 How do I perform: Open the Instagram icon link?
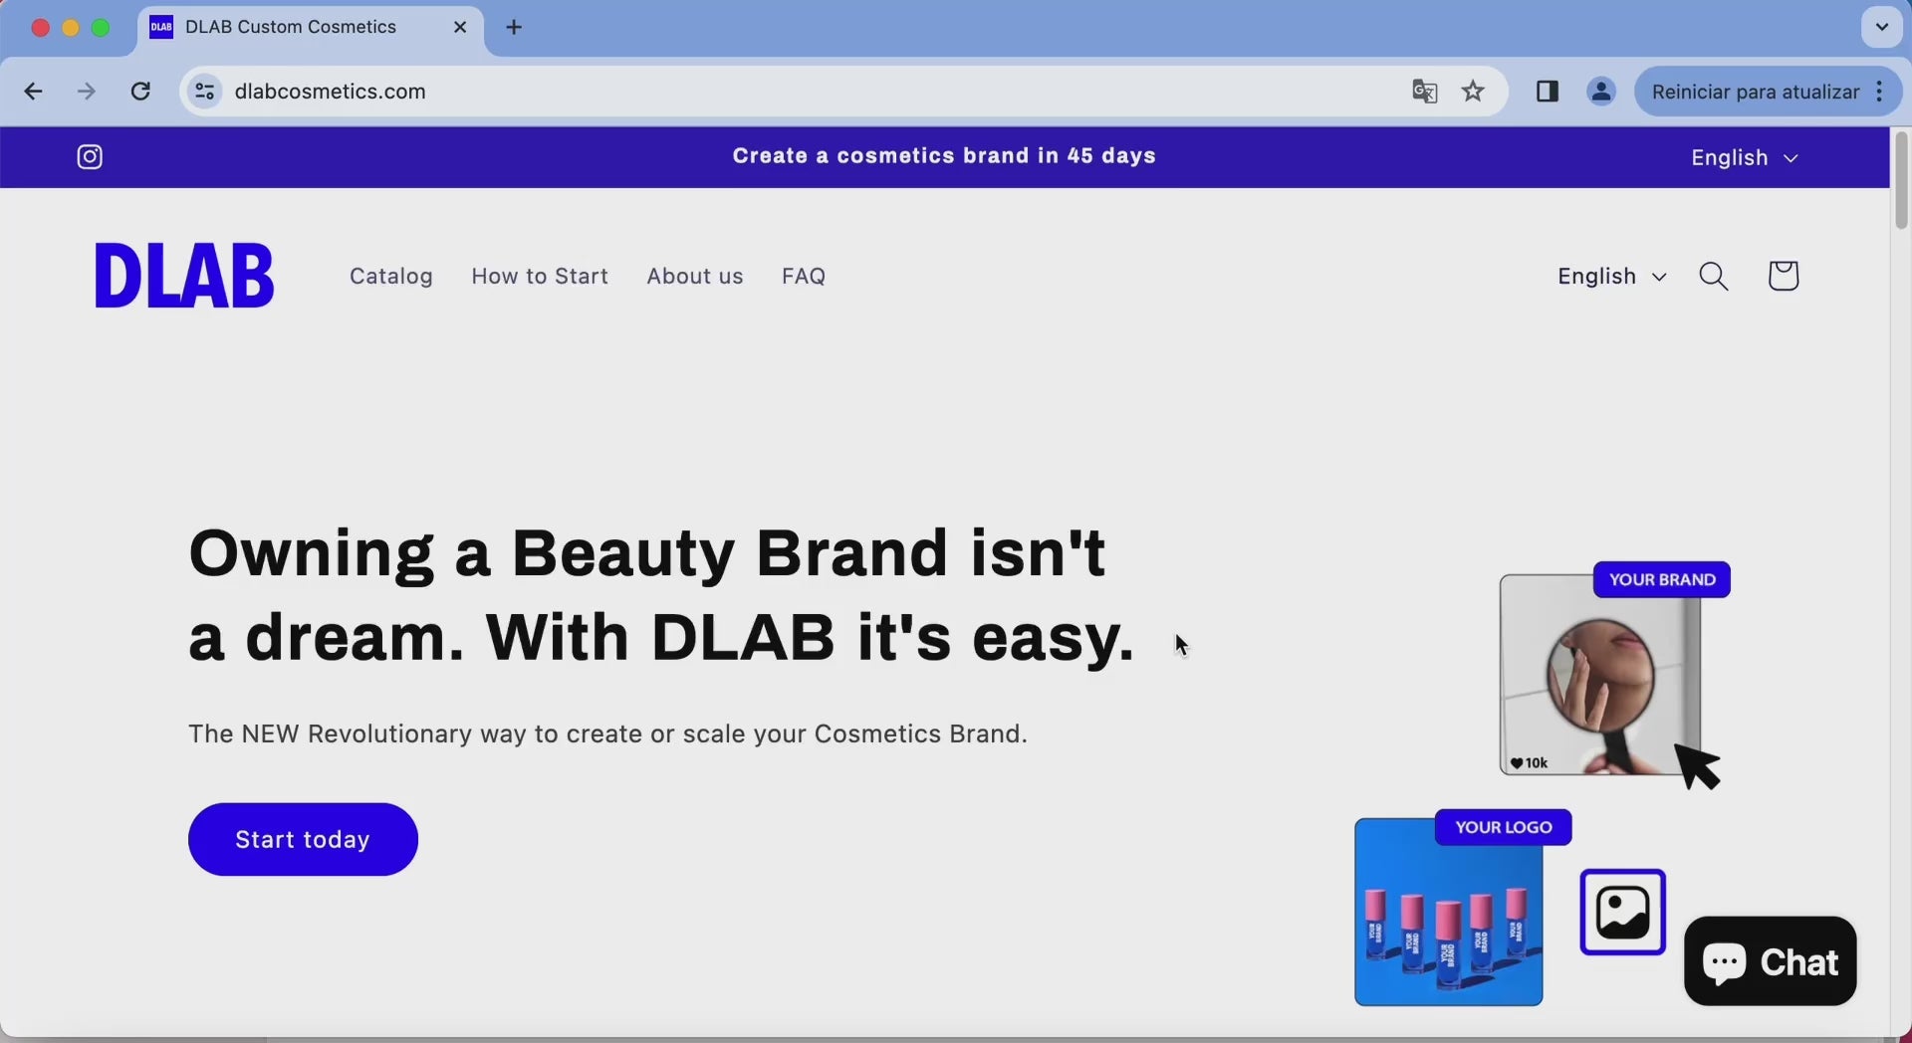90,157
